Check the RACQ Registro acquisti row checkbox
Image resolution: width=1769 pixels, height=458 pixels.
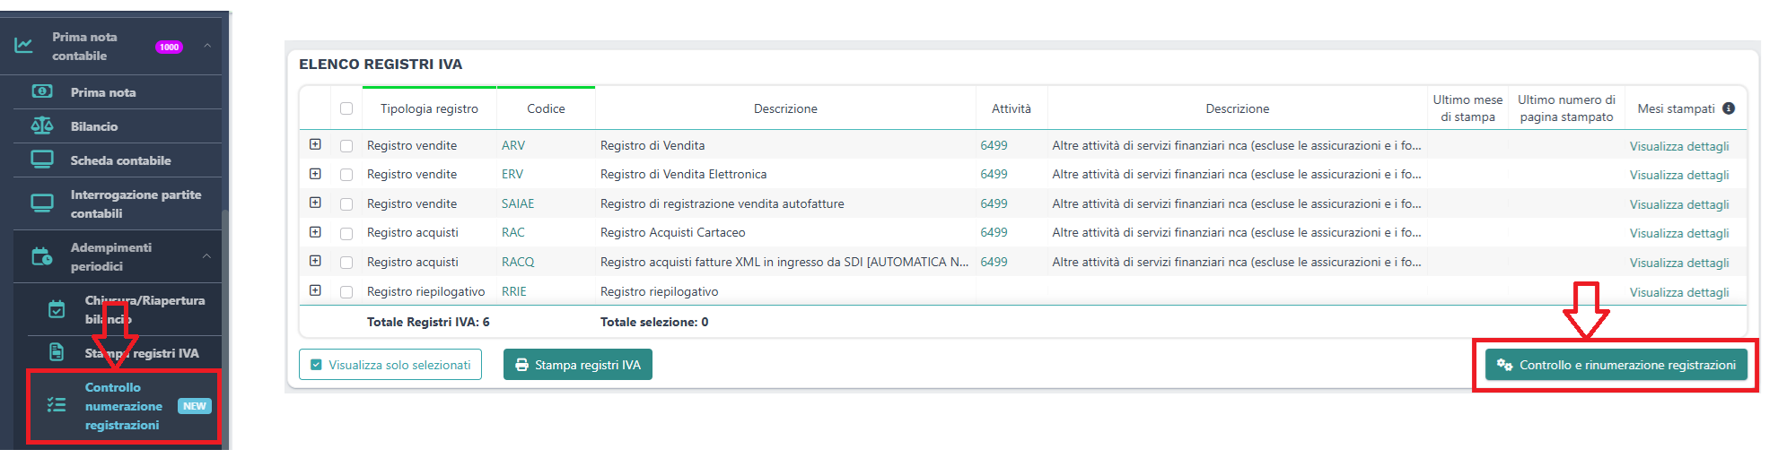346,263
